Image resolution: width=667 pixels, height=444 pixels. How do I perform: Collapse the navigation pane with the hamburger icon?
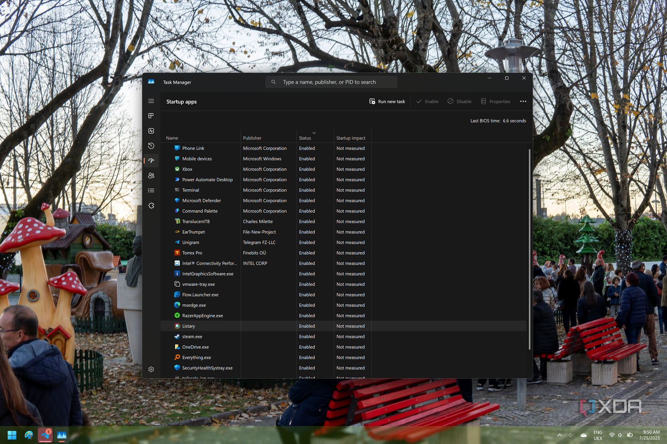[151, 101]
